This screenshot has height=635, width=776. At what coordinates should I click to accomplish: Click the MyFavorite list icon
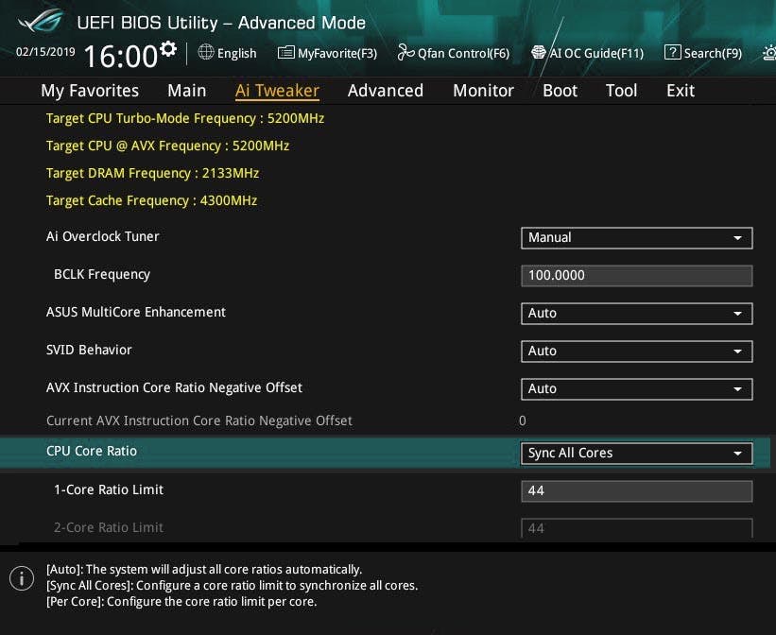point(286,52)
